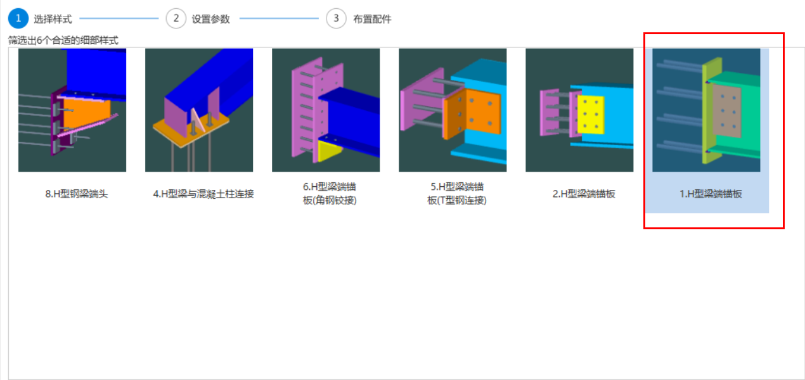Select the 5.H型梁端锚板(T型钢连接) thumbnail image
This screenshot has height=380, width=805.
(453, 110)
